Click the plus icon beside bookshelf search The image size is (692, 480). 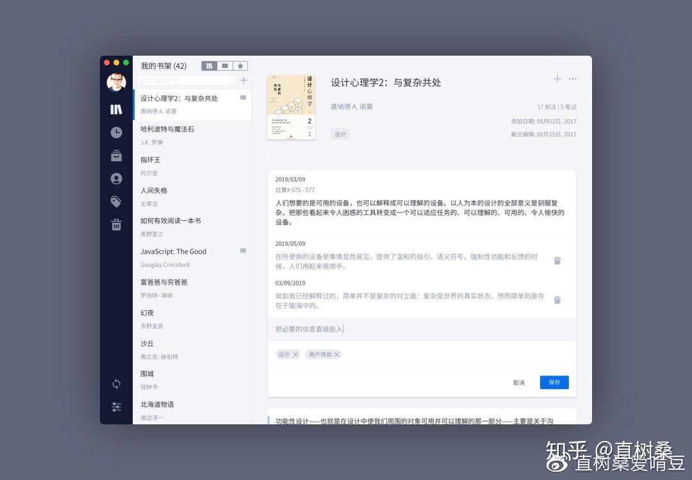tap(243, 80)
